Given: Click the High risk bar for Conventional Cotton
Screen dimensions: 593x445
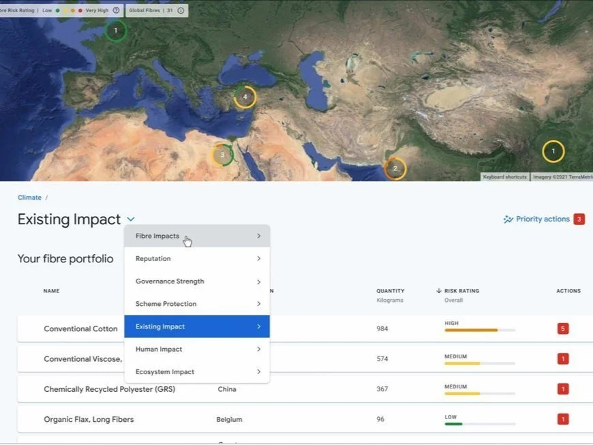Looking at the screenshot, I should click(480, 330).
